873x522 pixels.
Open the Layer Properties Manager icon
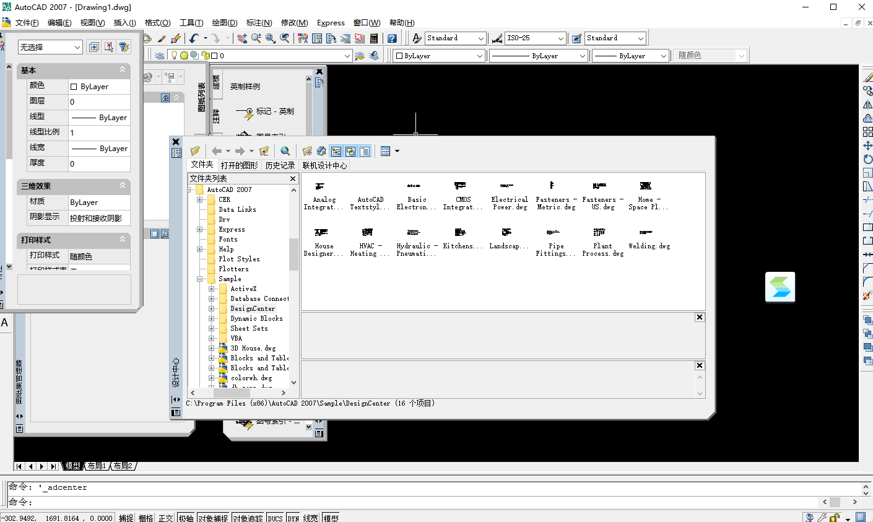click(x=160, y=56)
